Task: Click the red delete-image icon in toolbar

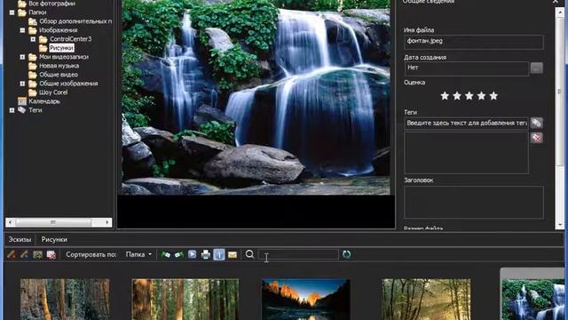Action: click(51, 255)
